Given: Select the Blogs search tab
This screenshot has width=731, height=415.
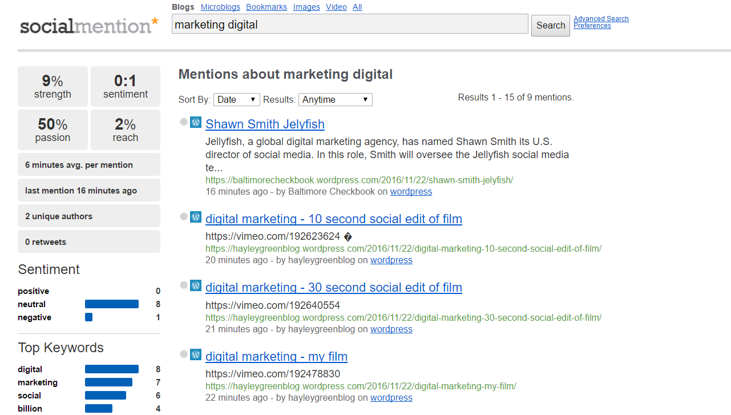Looking at the screenshot, I should tap(183, 7).
